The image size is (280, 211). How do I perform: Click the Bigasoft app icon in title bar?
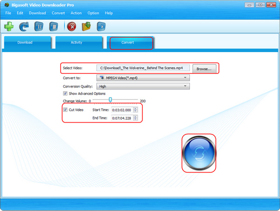tap(7, 5)
